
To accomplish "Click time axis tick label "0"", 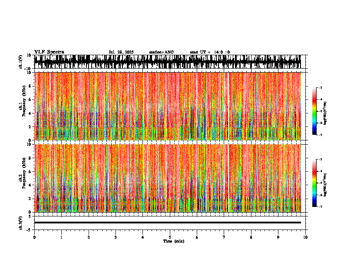I will 34,237.
